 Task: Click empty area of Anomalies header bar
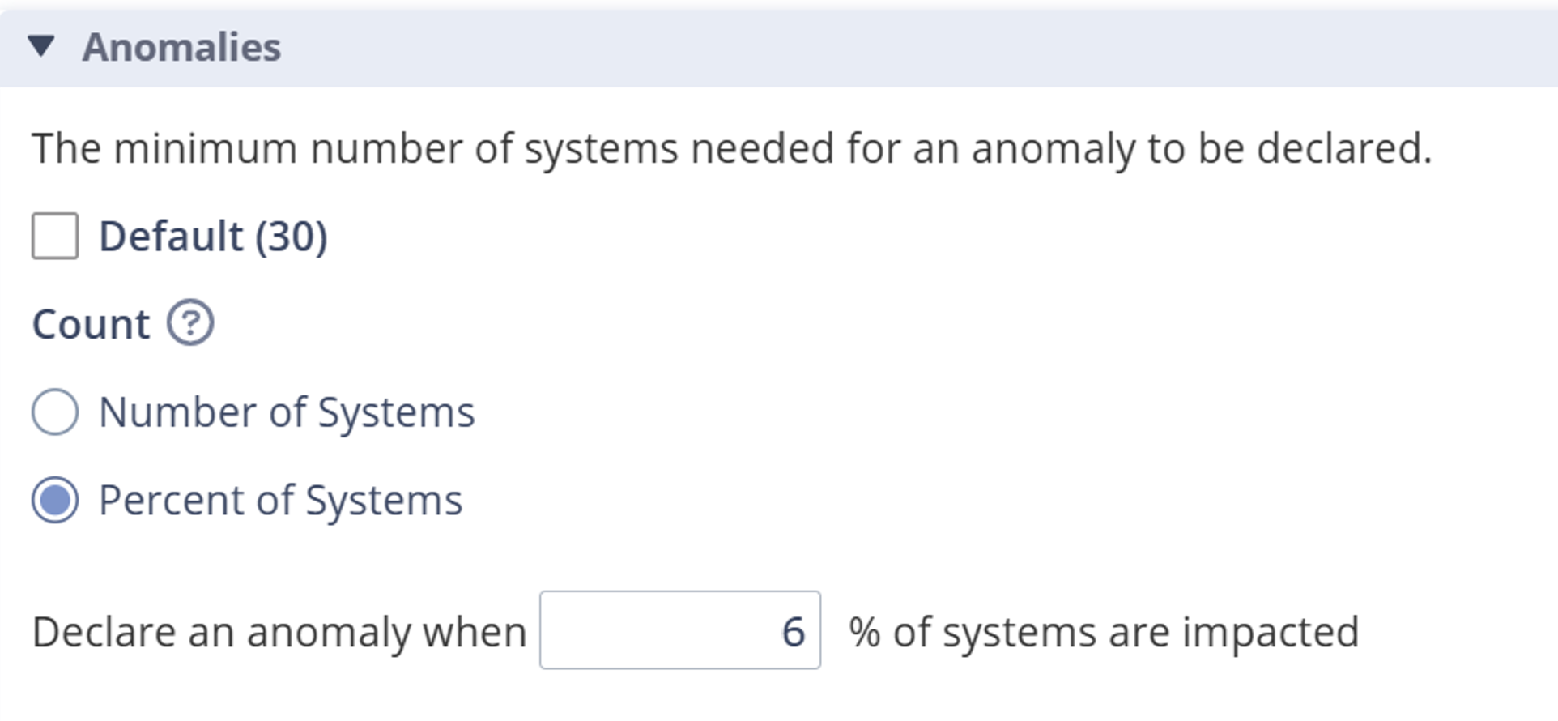click(x=891, y=47)
